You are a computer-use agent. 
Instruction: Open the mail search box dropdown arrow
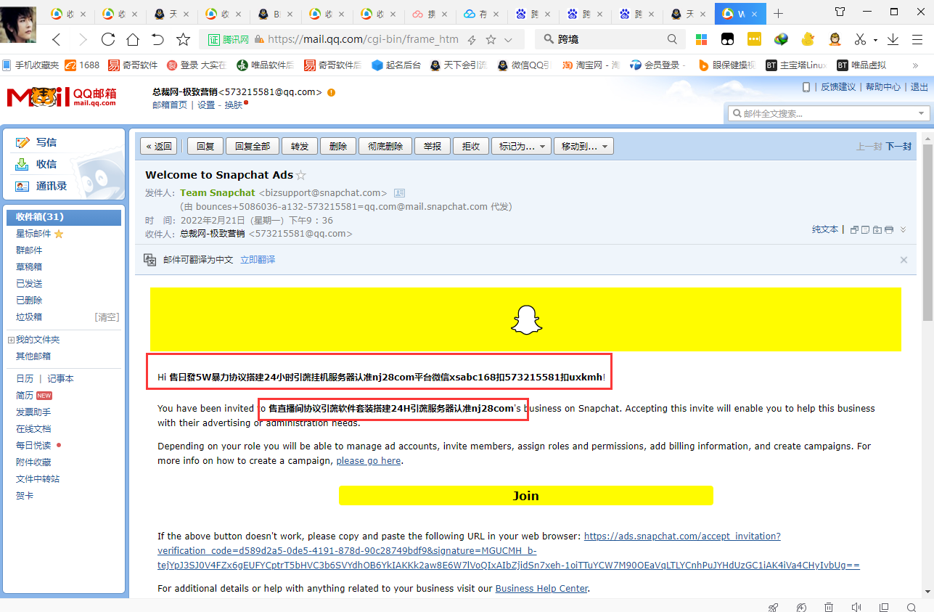(x=922, y=113)
